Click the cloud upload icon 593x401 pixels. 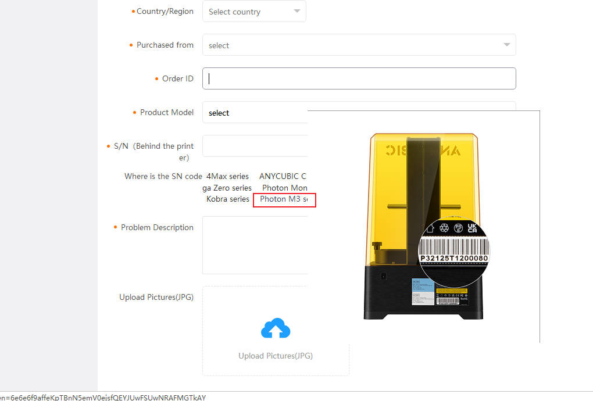pyautogui.click(x=276, y=328)
